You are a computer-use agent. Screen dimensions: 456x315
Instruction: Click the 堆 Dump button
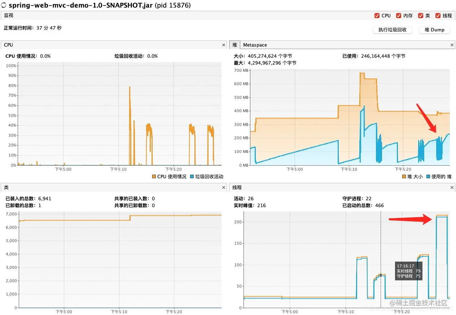tap(434, 30)
